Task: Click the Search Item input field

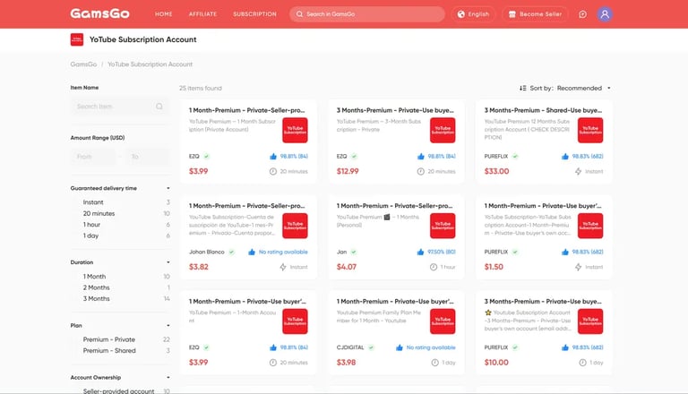Action: click(120, 107)
